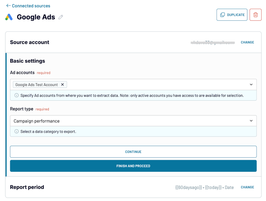The image size is (266, 201).
Task: Click the Ad accounts label
Action: pos(22,73)
